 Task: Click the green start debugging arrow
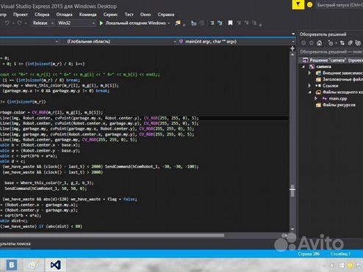click(x=101, y=23)
